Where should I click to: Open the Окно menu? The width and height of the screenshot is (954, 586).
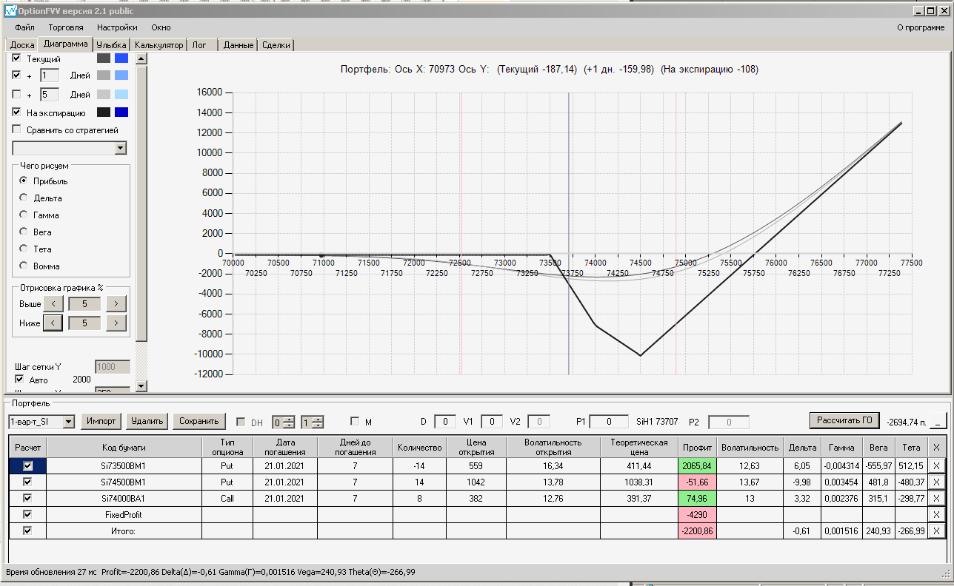point(161,27)
